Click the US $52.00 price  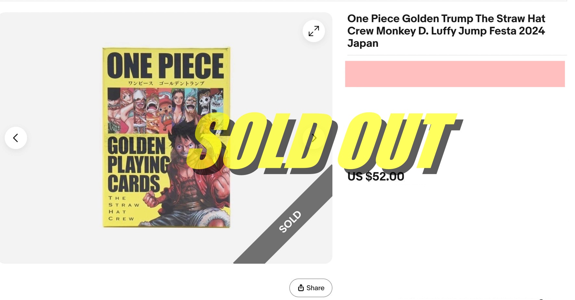pyautogui.click(x=376, y=177)
